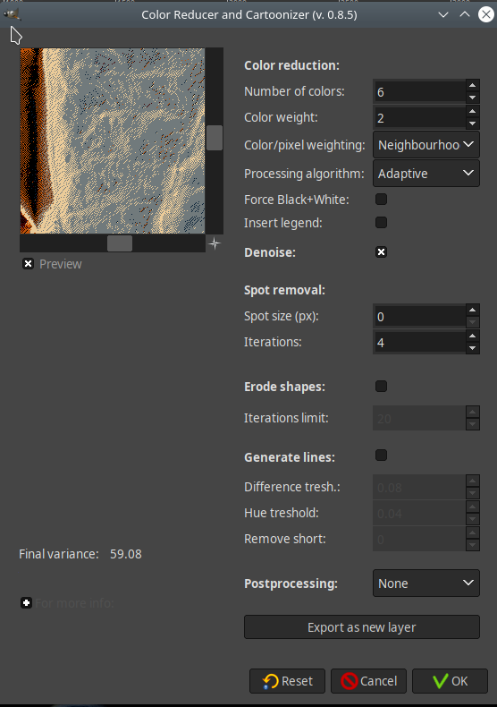This screenshot has width=497, height=707.
Task: Open the Color/pixel weighting dropdown
Action: click(x=426, y=145)
